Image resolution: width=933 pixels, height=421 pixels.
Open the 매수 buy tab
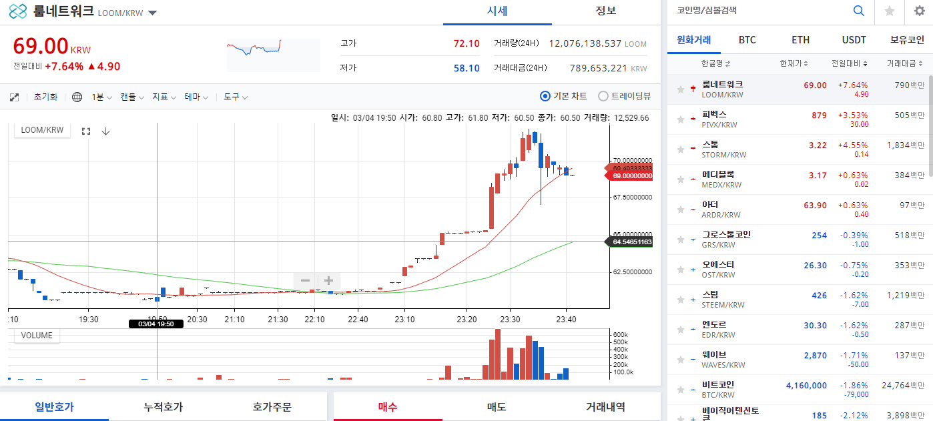[x=388, y=406]
